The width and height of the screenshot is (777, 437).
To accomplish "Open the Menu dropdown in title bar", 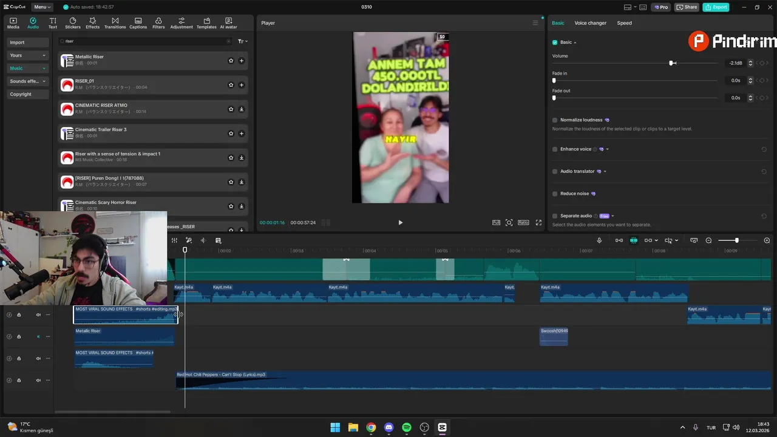I will [42, 7].
